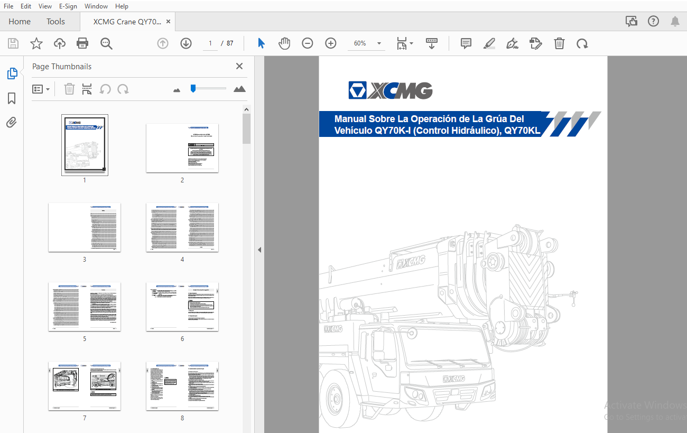
Task: Rotate thumbnails clockwise
Action: click(x=123, y=89)
